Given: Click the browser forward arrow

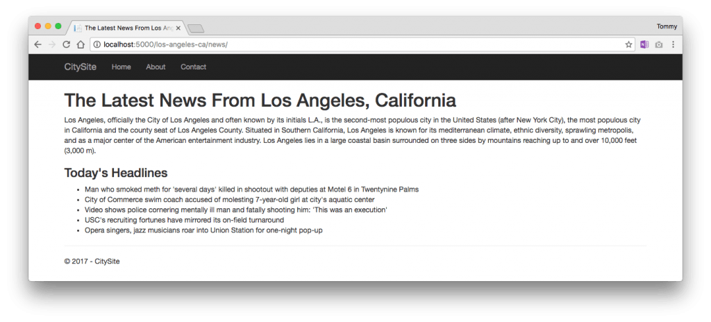Looking at the screenshot, I should [51, 44].
